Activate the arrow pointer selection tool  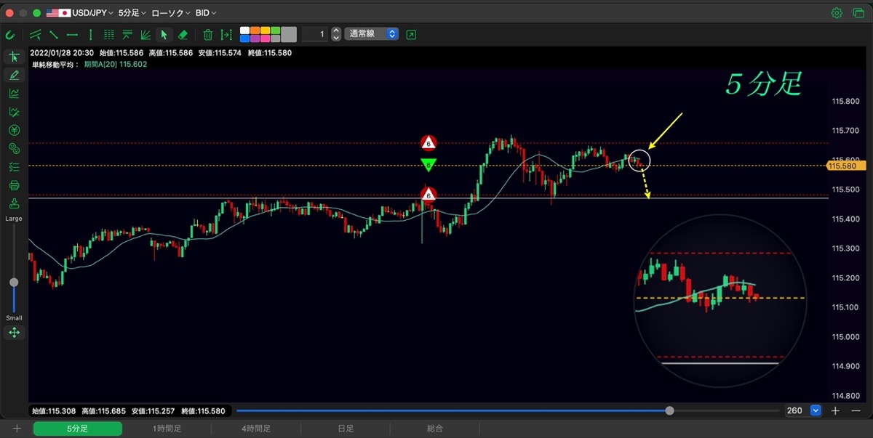164,34
